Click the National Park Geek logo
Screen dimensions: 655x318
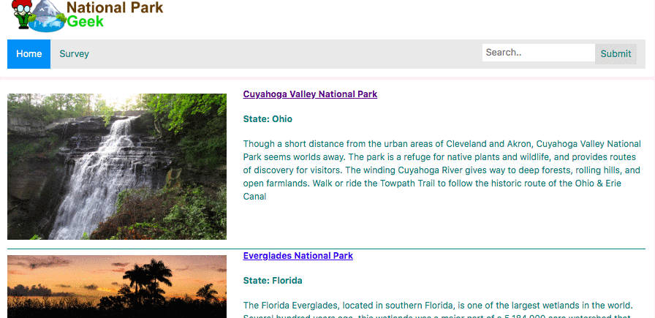click(x=87, y=16)
